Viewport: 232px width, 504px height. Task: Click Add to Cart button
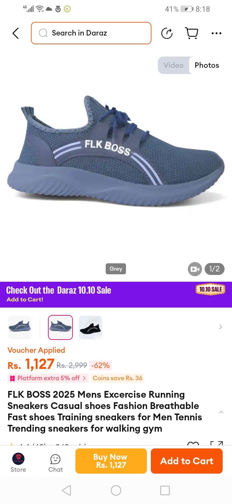[187, 461]
